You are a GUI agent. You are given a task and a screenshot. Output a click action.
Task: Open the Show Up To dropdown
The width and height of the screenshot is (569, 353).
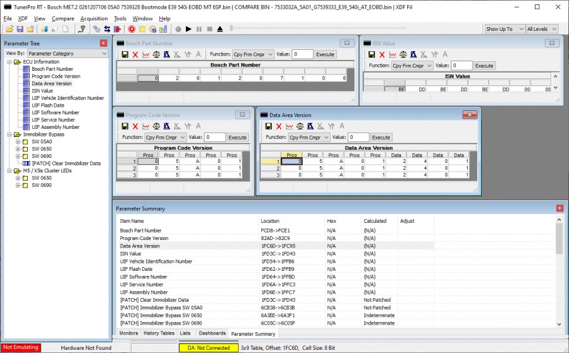[x=505, y=29]
